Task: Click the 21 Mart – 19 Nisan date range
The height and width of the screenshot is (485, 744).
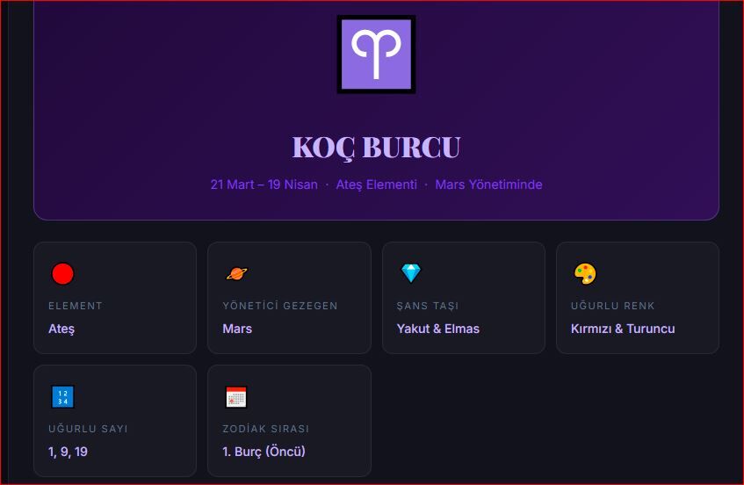Action: click(x=264, y=185)
